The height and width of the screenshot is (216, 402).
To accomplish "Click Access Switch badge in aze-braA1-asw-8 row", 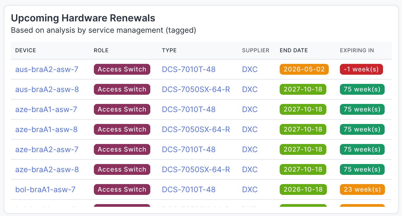I will pyautogui.click(x=122, y=129).
